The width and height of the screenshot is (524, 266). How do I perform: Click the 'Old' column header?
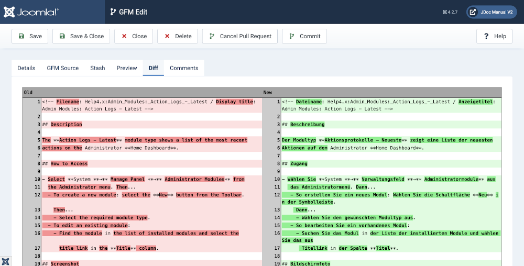coord(28,93)
